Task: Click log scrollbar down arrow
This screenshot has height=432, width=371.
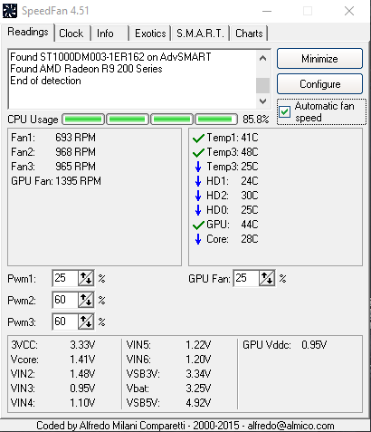Action: point(262,101)
